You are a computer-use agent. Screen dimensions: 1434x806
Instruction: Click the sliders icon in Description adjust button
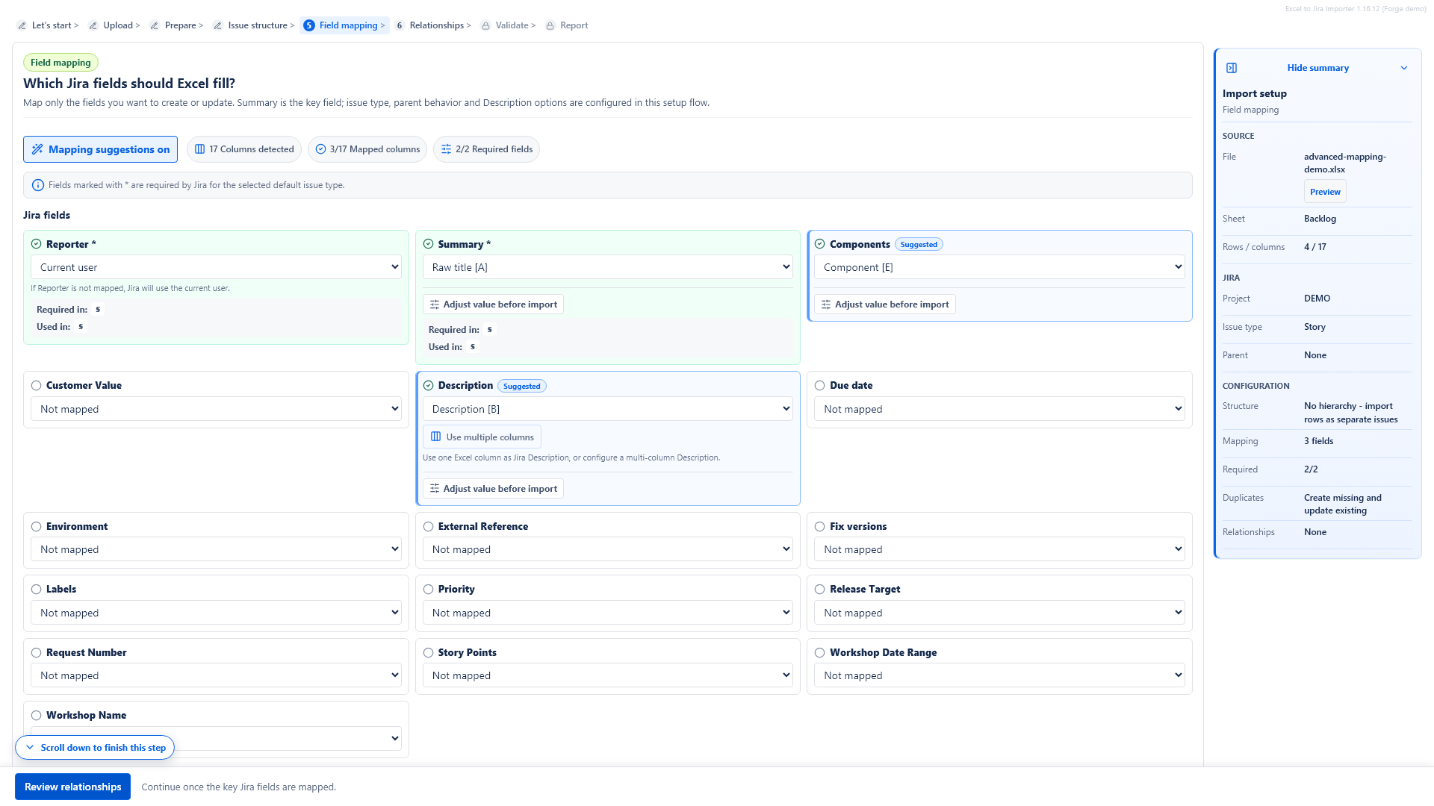pyautogui.click(x=435, y=489)
